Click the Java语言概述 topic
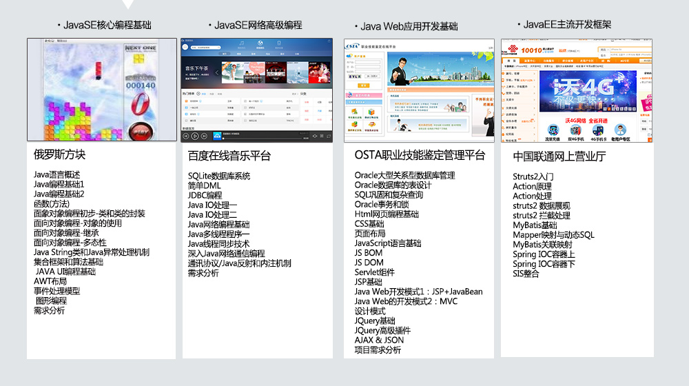 click(x=57, y=174)
